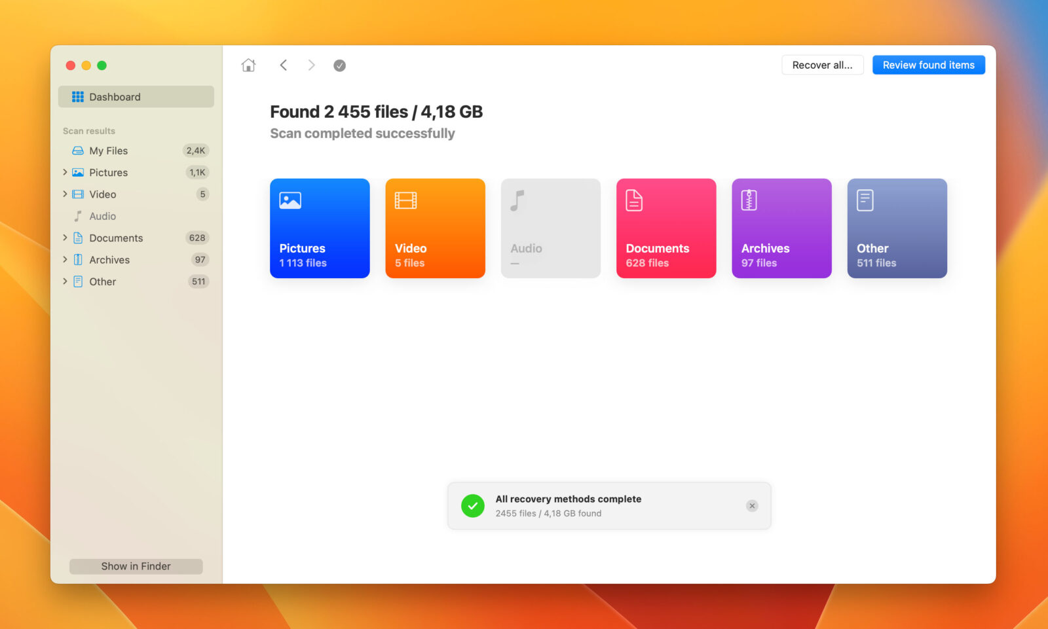Expand the Archives entry in the sidebar

pyautogui.click(x=65, y=259)
